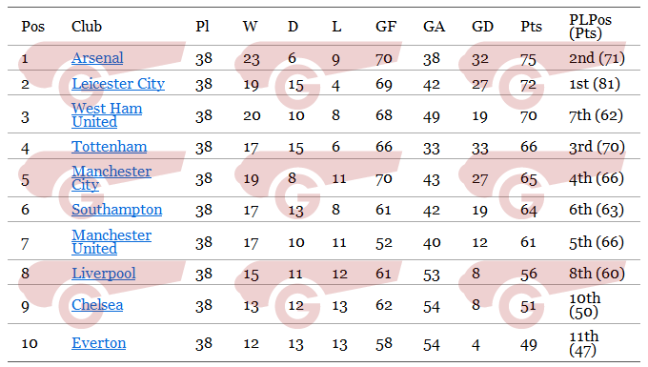Screen dimensions: 648x367
Task: Follow the Chelsea club link
Action: (97, 305)
